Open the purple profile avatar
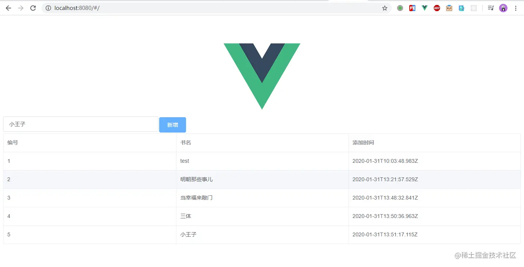Viewport: 524px width, 267px height. coord(503,8)
